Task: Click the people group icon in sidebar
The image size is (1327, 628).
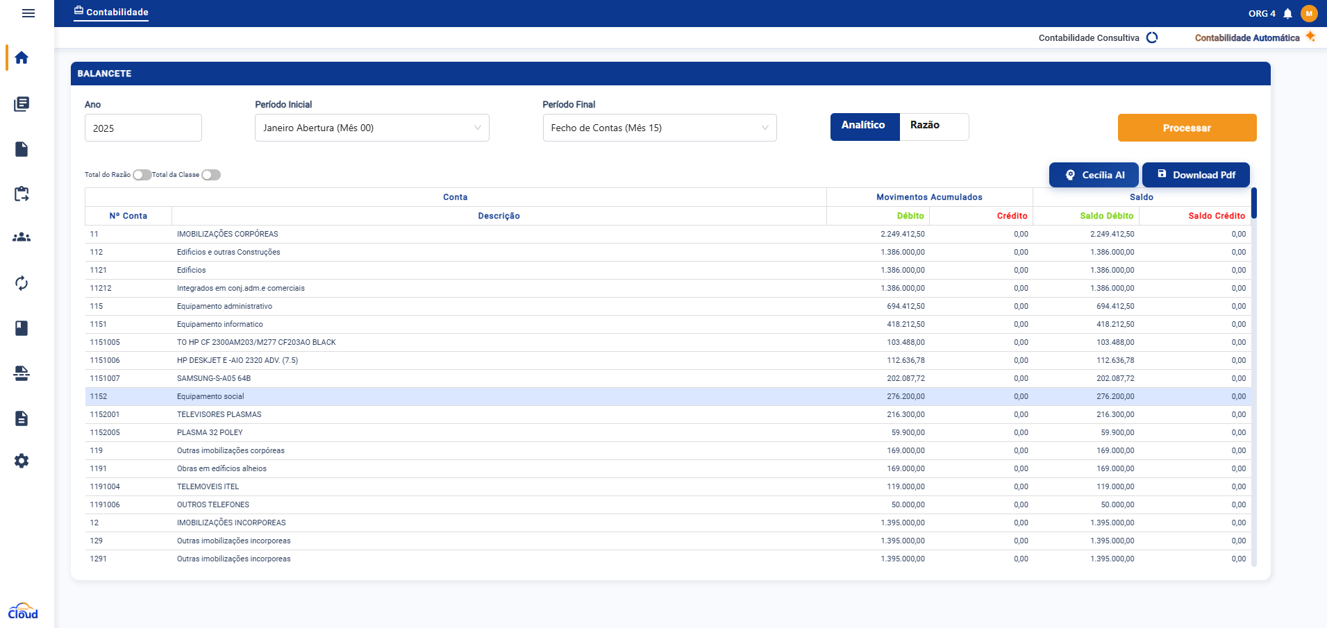Action: click(22, 237)
